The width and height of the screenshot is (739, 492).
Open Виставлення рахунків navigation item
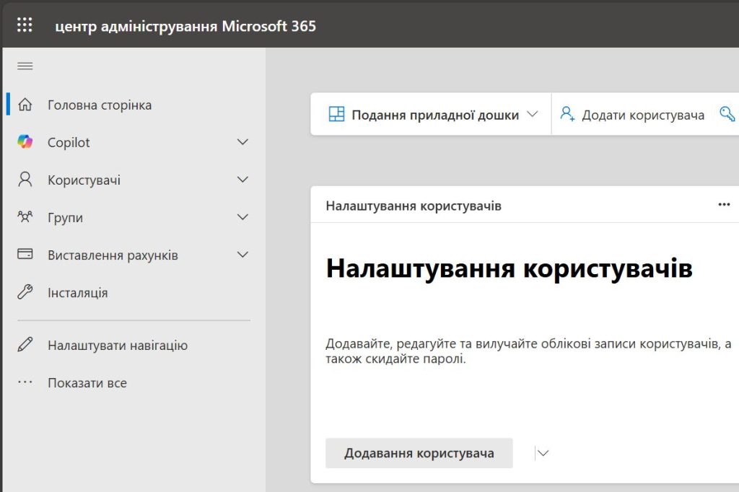coord(113,255)
